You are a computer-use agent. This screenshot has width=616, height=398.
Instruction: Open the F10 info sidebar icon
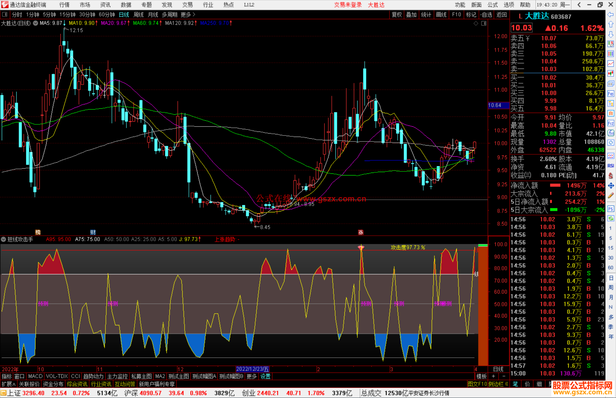point(611,94)
